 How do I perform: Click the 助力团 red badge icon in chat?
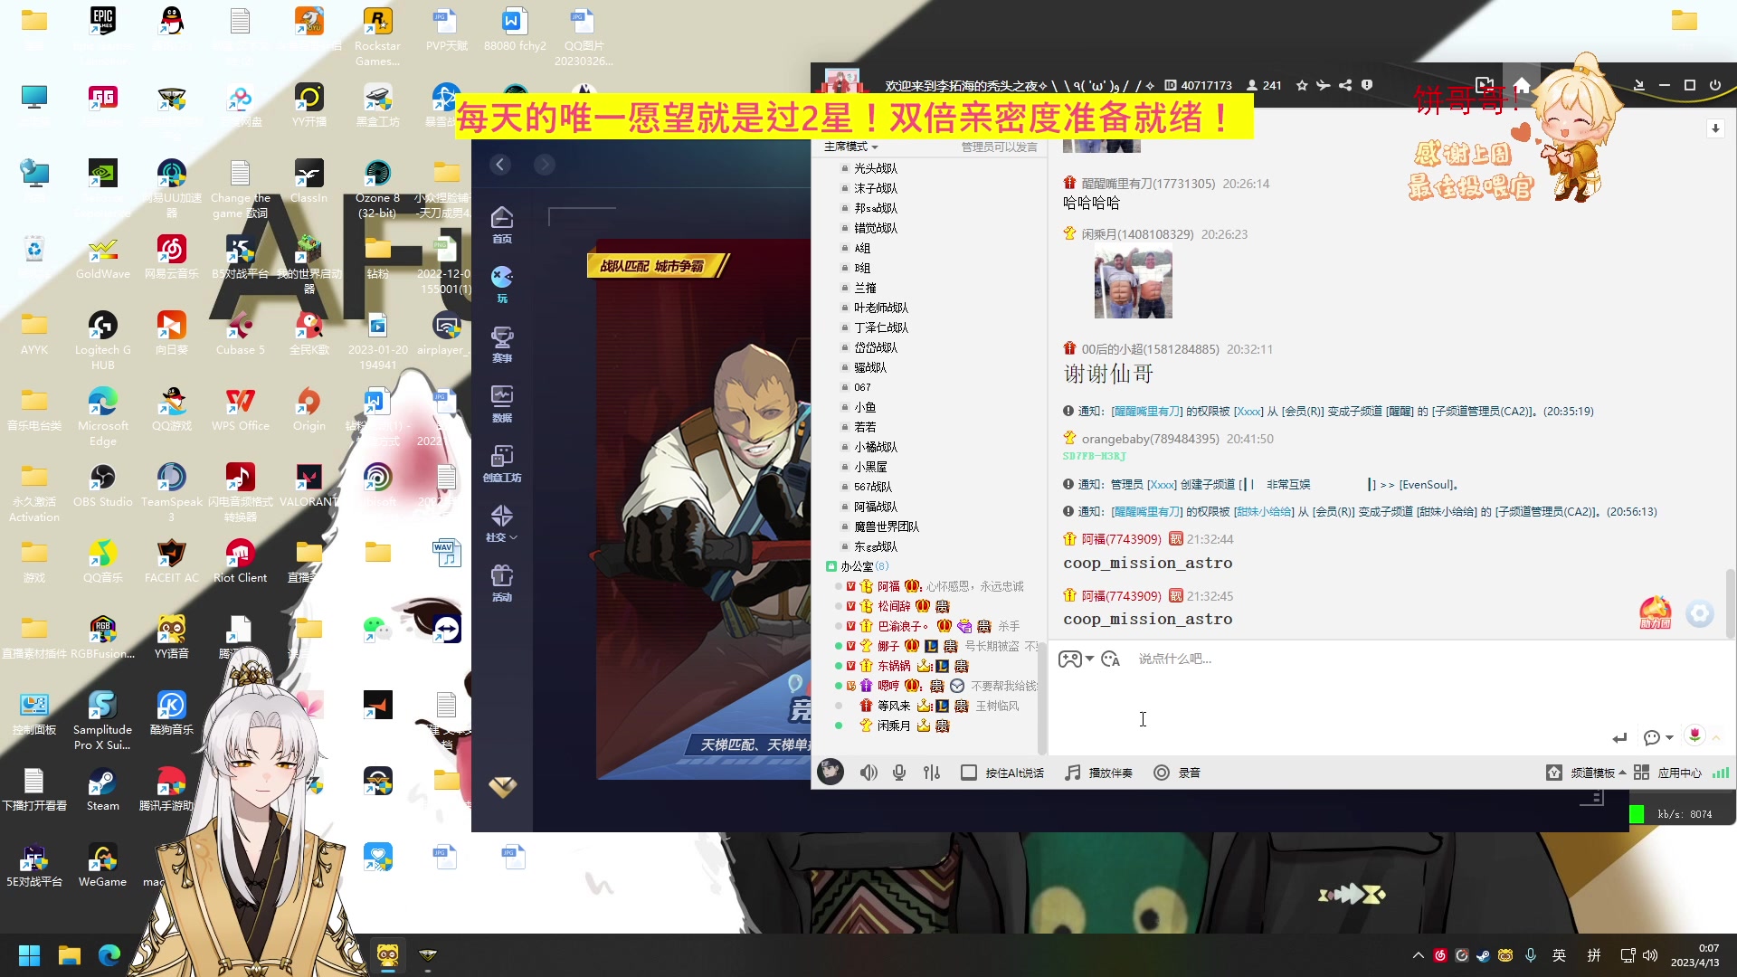pos(1656,612)
